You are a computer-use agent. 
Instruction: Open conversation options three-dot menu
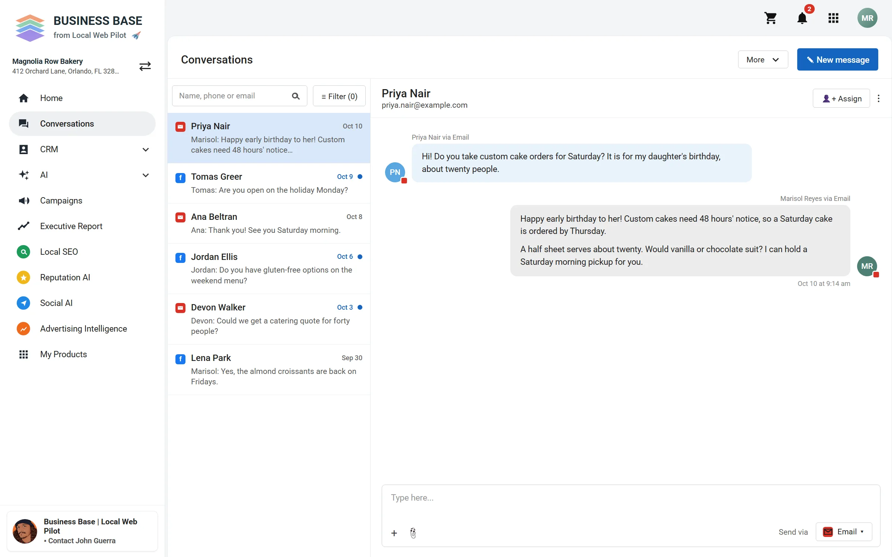879,98
